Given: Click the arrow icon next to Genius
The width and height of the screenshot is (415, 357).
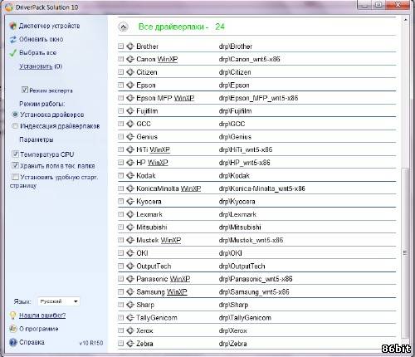Looking at the screenshot, I should 130,137.
